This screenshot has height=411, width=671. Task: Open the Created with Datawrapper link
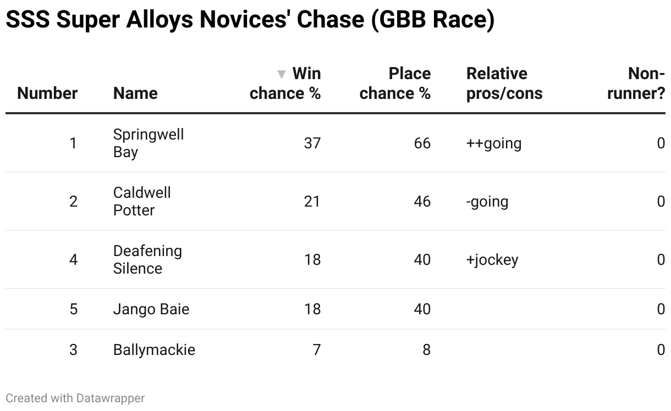point(75,398)
